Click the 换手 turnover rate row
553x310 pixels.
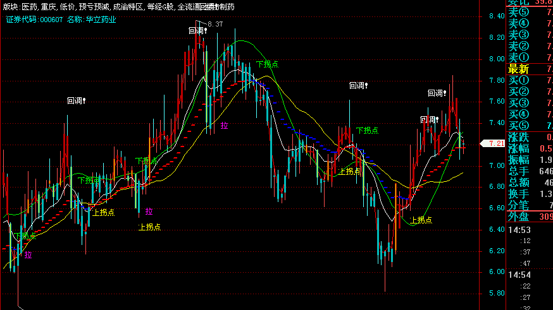click(x=530, y=194)
